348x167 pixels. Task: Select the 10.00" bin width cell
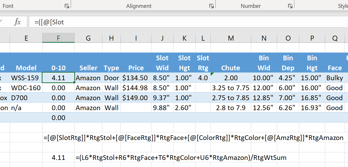264,78
